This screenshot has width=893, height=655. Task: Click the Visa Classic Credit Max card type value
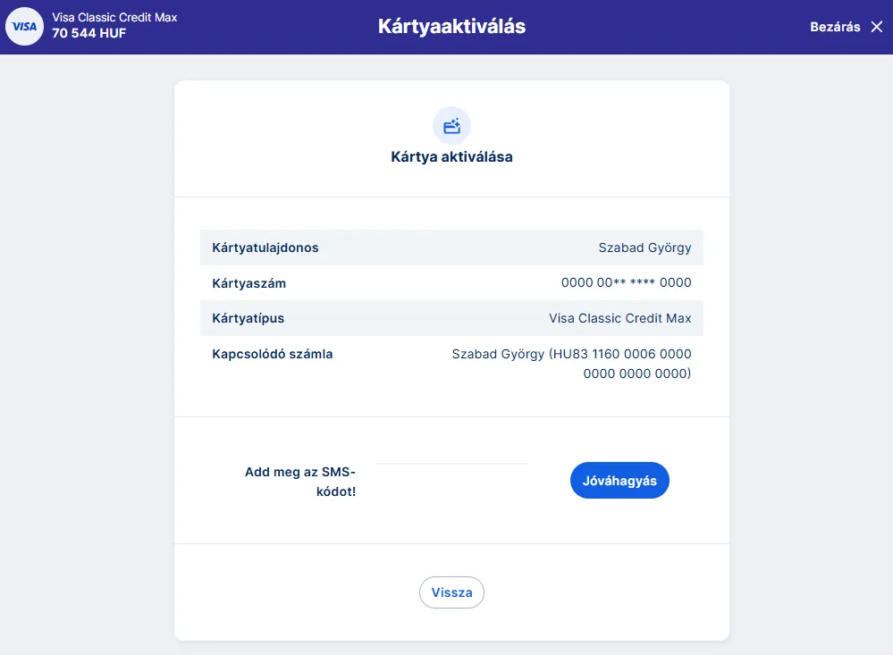[x=619, y=318]
